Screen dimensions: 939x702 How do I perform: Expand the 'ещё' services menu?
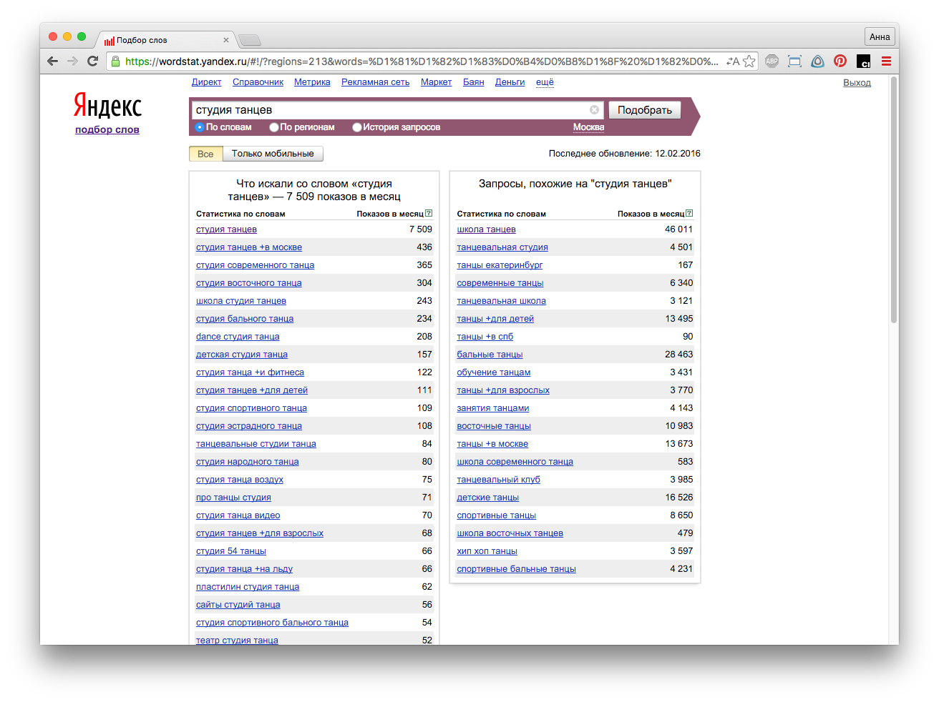(x=545, y=82)
